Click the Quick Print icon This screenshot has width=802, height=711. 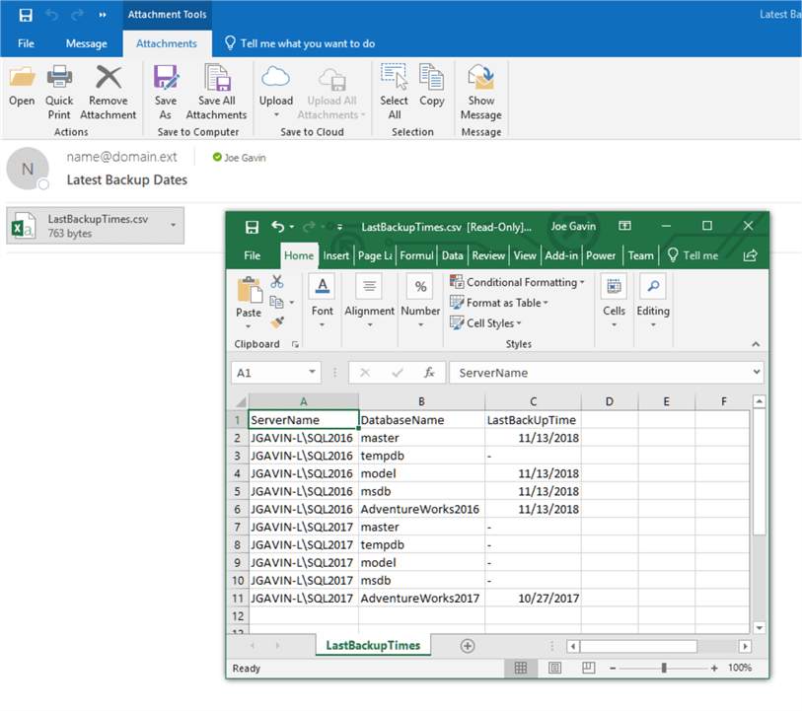[x=59, y=79]
